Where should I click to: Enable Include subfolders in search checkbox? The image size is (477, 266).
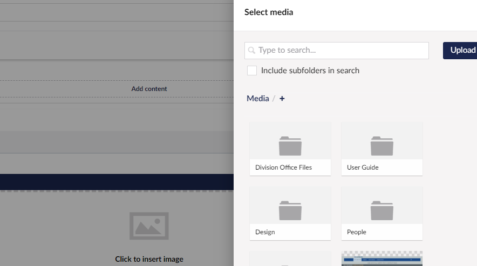[252, 71]
